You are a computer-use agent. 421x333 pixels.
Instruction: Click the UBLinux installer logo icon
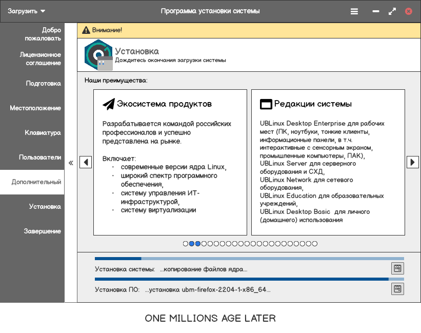point(98,55)
